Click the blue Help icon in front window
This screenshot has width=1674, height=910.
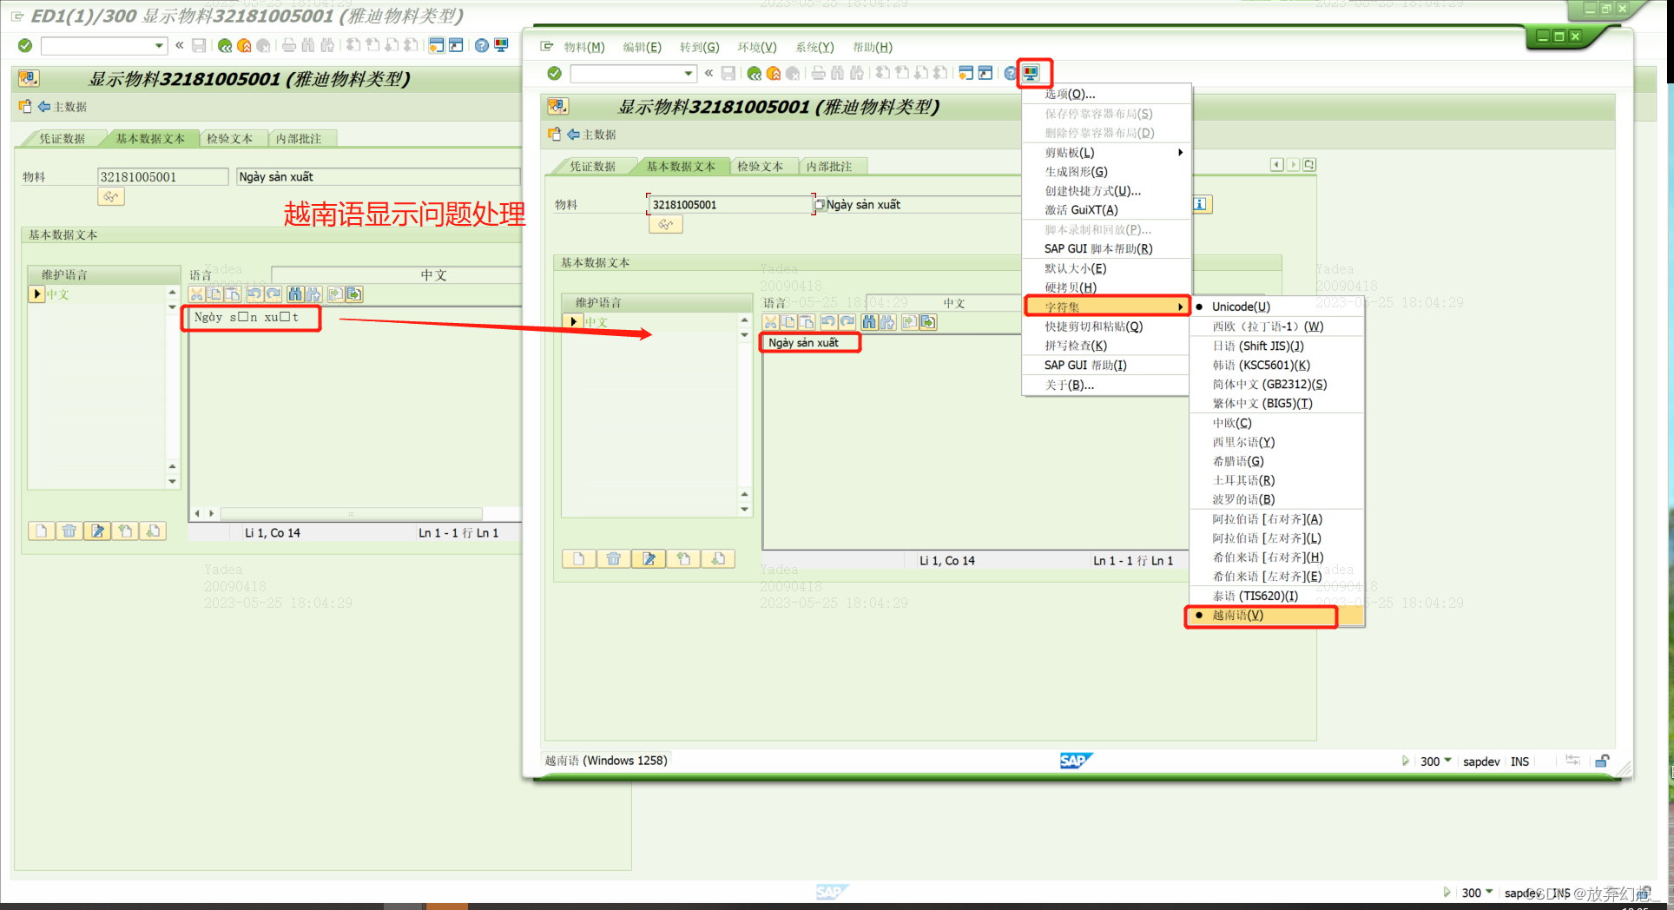coord(1010,74)
